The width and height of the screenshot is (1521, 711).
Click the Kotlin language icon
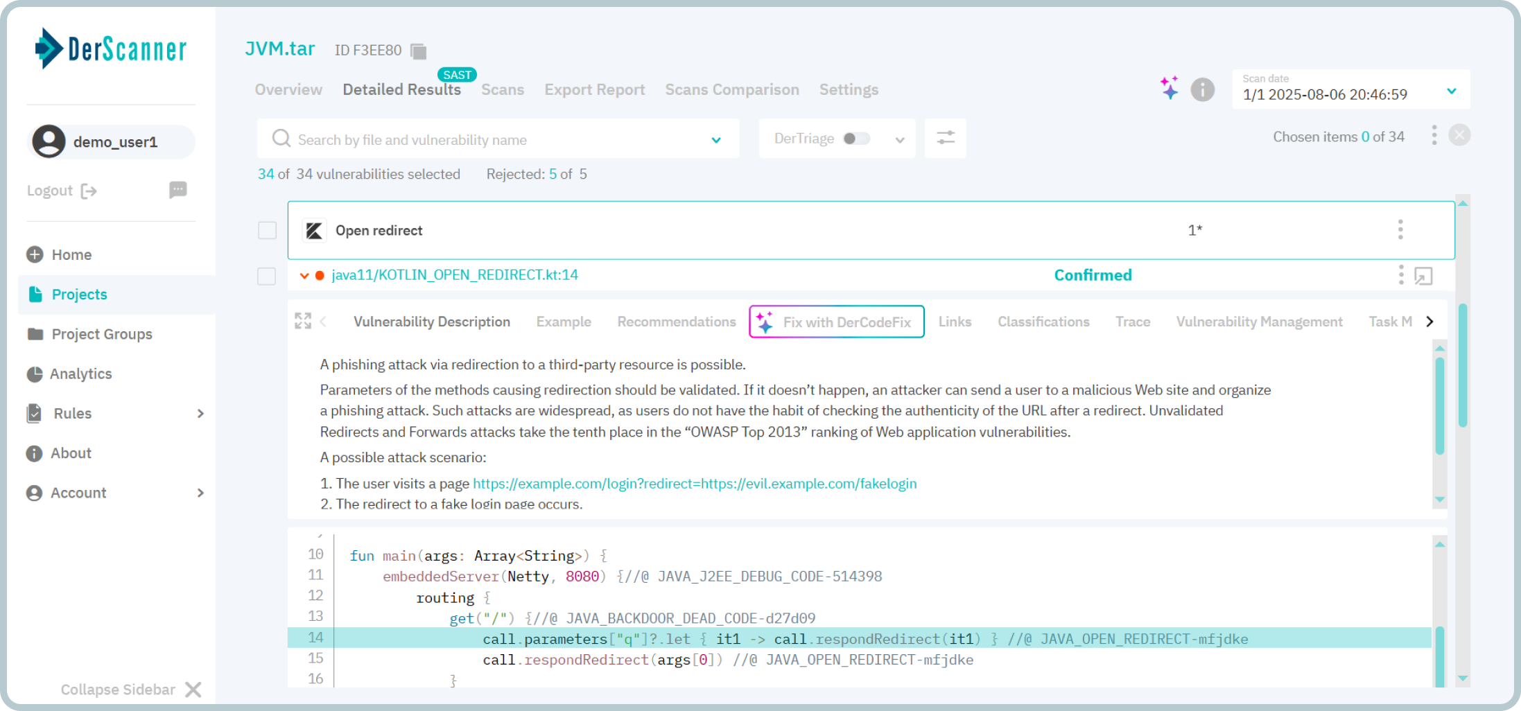[x=314, y=230]
